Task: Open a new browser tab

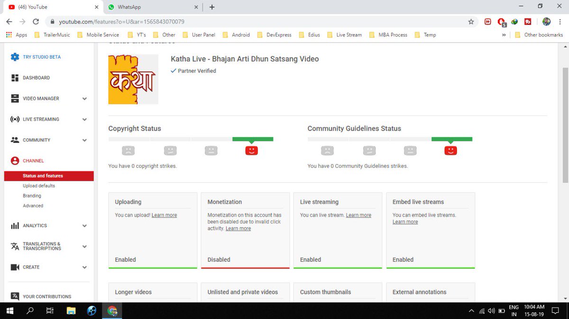Action: pyautogui.click(x=212, y=7)
